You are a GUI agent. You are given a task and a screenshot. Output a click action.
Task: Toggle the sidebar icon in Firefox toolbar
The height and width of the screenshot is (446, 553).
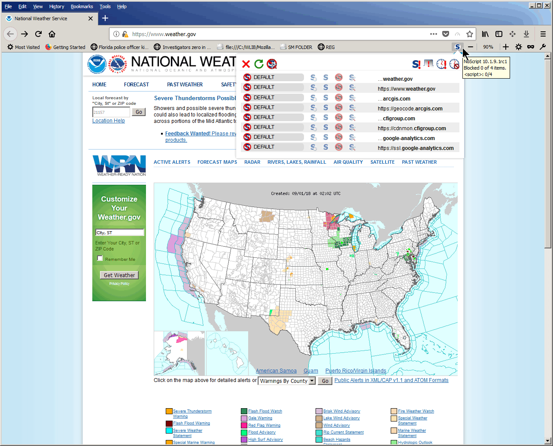(x=499, y=34)
